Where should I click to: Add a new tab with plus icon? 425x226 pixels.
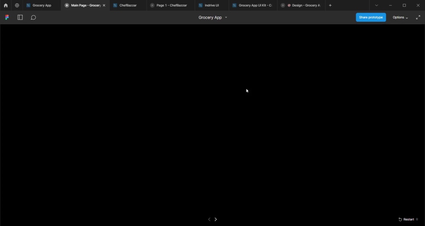coord(330,6)
